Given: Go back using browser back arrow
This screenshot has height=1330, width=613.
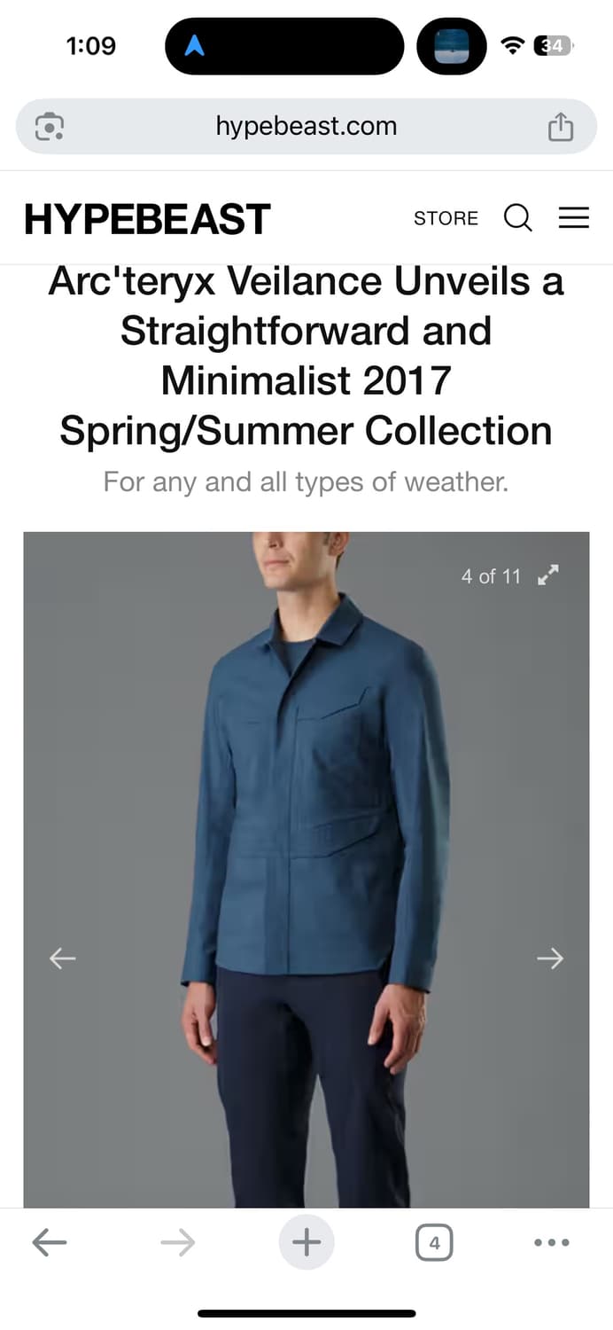Looking at the screenshot, I should tap(50, 1243).
